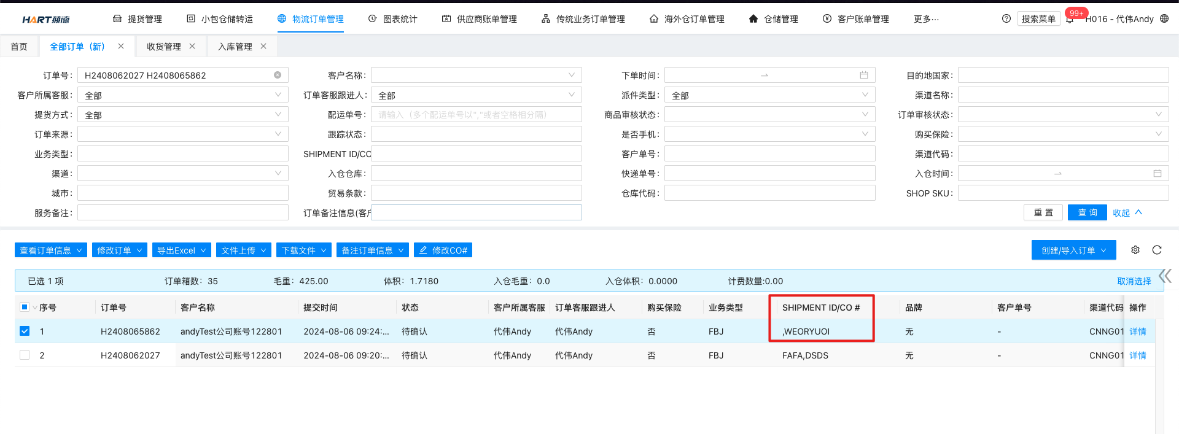This screenshot has height=434, width=1179.
Task: Open the 仓储管理 menu
Action: click(773, 19)
